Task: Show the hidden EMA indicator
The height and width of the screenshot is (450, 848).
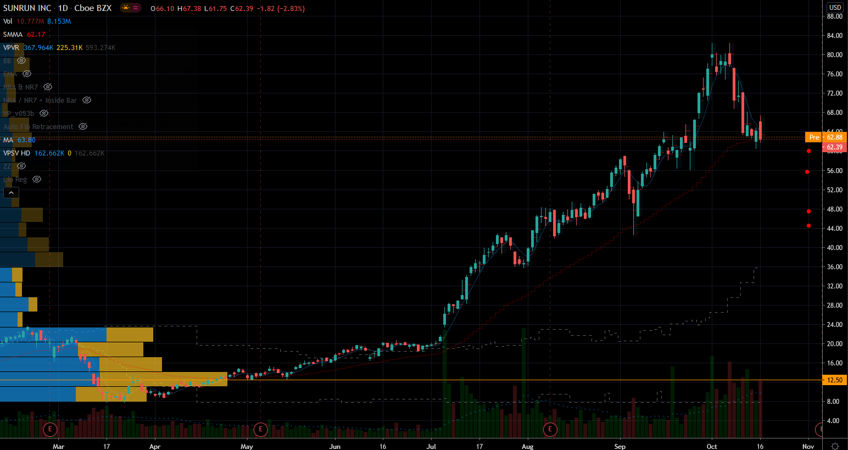Action: pos(27,74)
